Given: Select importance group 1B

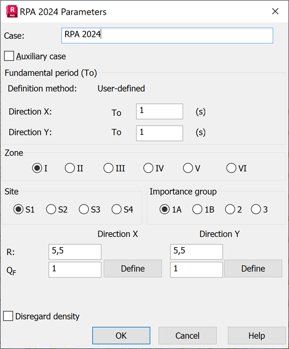Looking at the screenshot, I should 198,209.
